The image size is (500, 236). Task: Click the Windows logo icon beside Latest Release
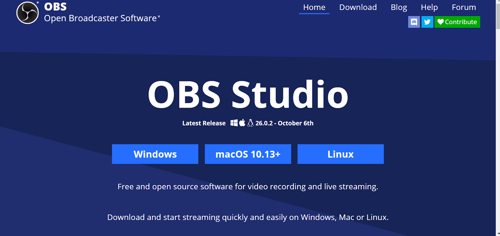[x=234, y=123]
